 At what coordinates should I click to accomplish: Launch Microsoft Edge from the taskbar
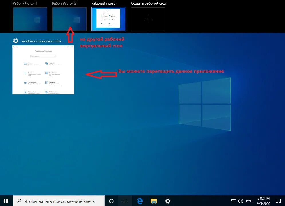tap(140, 201)
